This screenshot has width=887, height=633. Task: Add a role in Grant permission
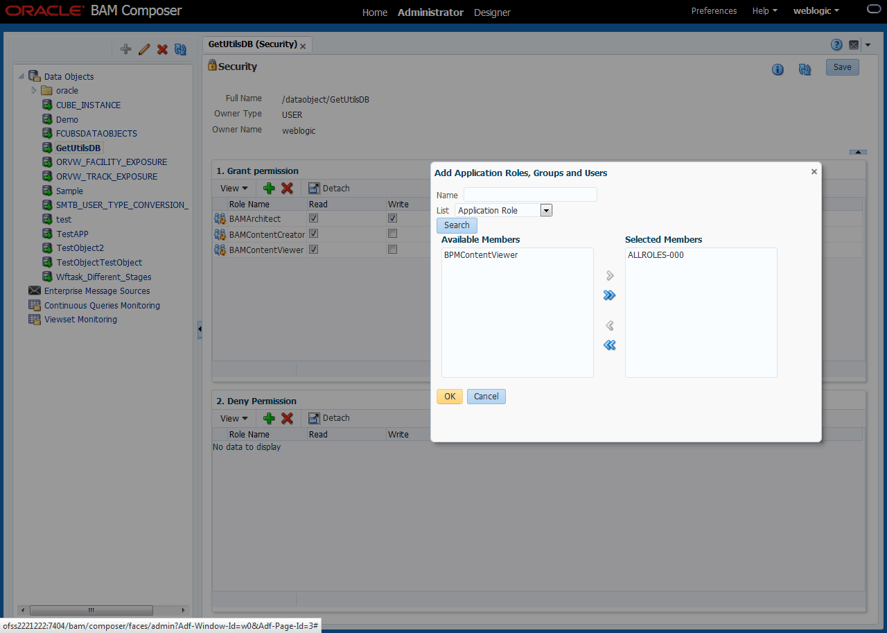tap(269, 188)
